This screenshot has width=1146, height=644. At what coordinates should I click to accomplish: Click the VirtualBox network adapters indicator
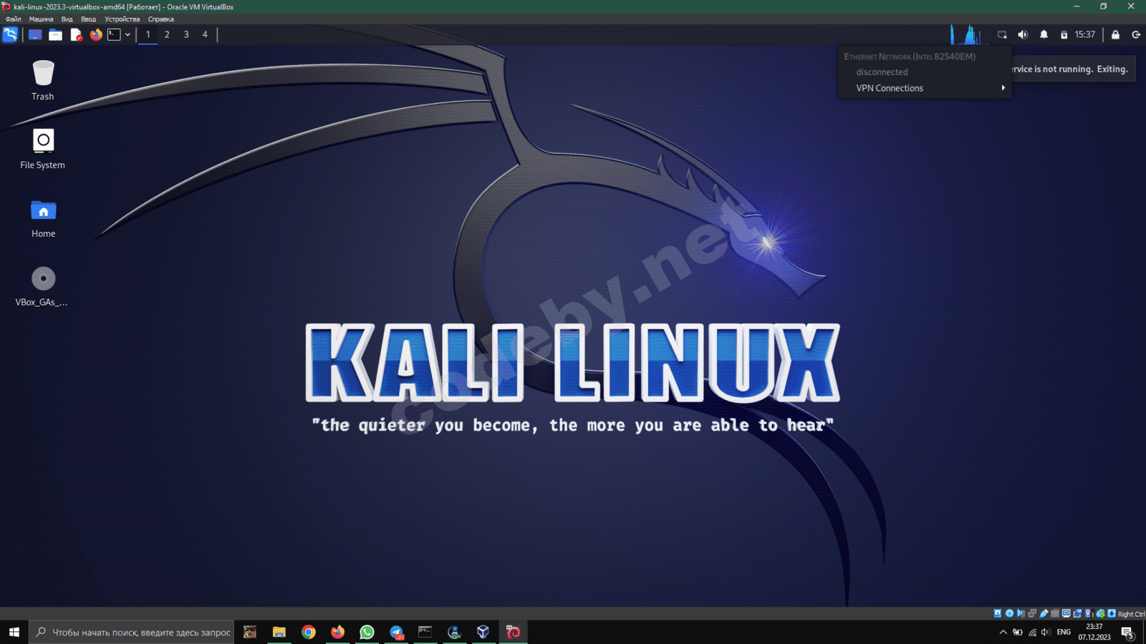(1032, 613)
